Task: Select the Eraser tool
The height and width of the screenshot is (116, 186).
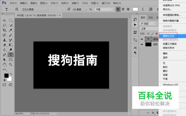Action: click(4, 45)
